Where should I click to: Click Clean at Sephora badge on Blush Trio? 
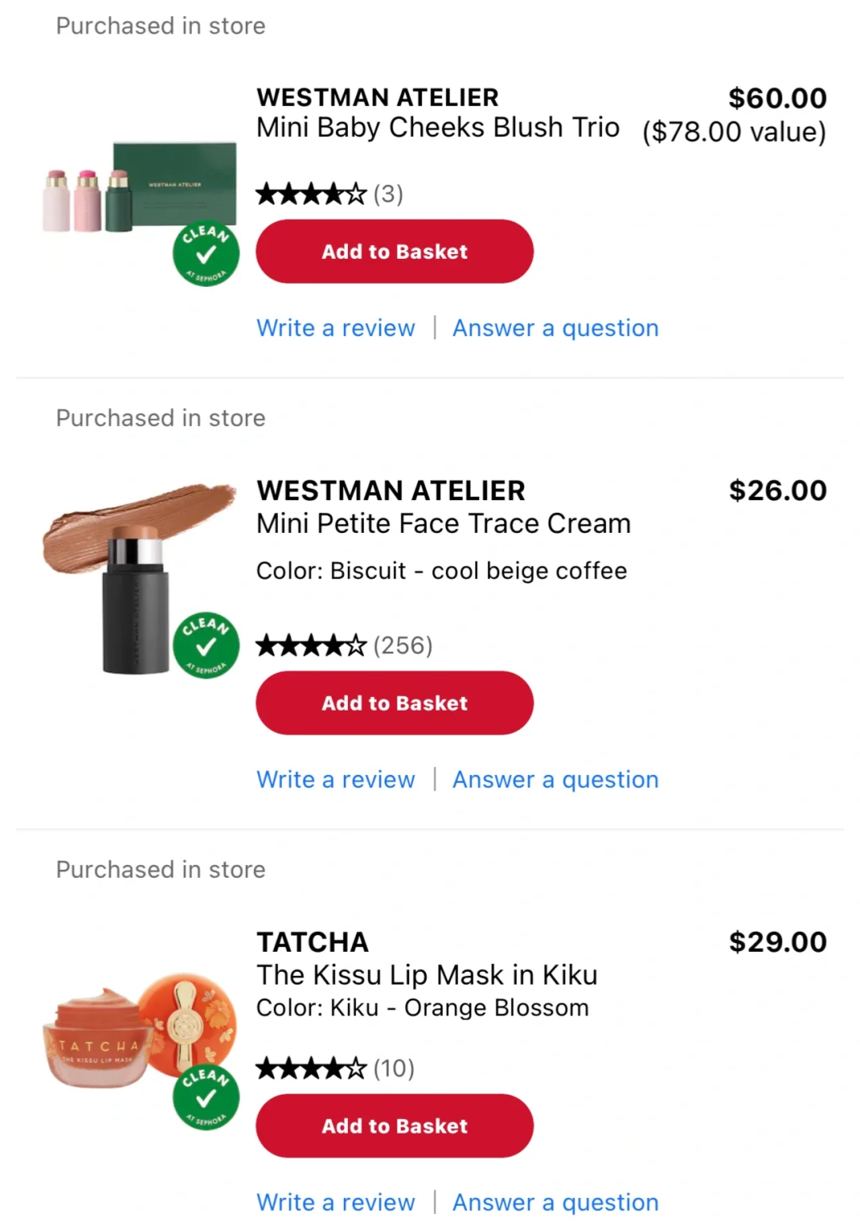click(206, 253)
